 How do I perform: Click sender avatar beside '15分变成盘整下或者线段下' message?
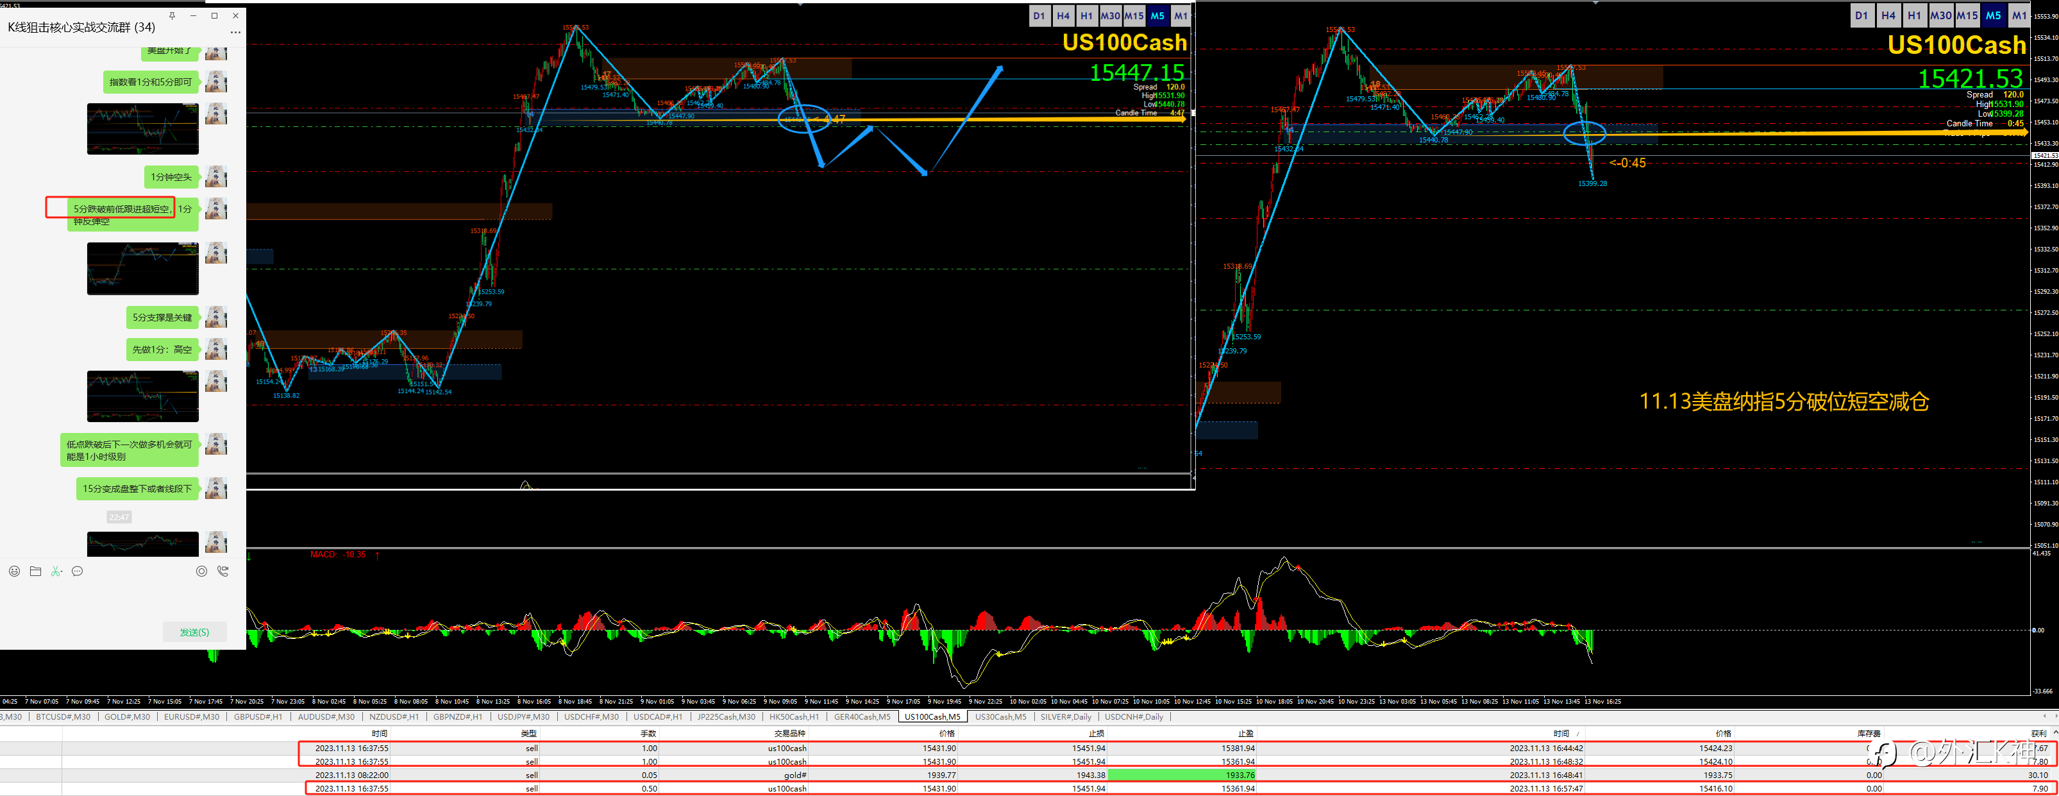pyautogui.click(x=216, y=488)
